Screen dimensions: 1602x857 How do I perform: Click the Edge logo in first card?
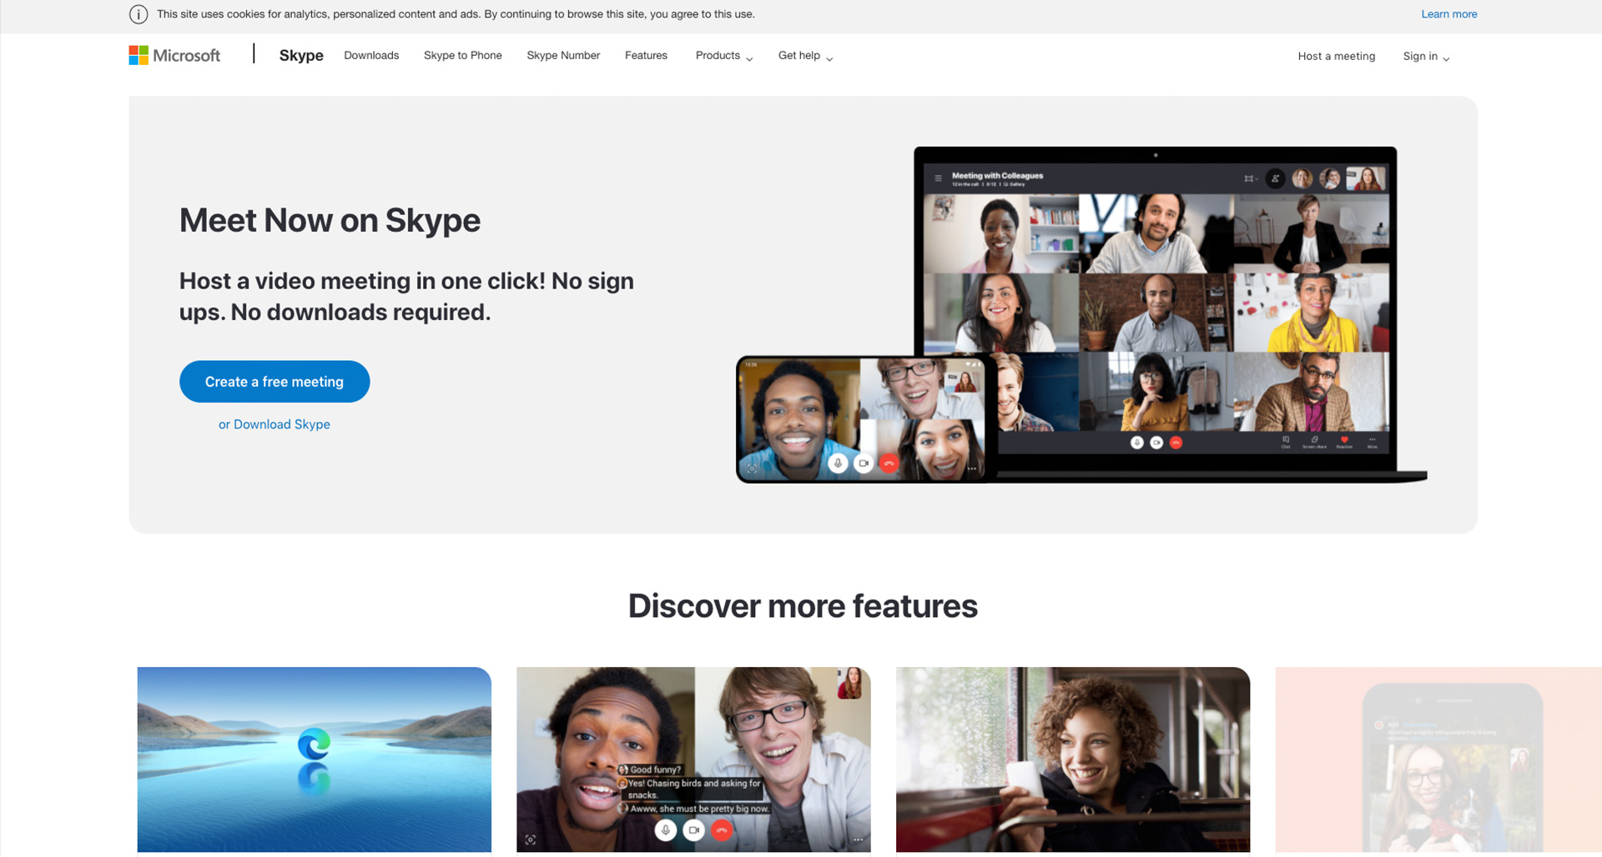pyautogui.click(x=314, y=744)
